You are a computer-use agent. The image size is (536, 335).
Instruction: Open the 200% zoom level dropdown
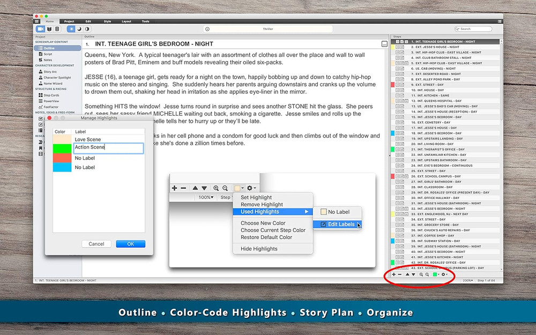(x=467, y=280)
